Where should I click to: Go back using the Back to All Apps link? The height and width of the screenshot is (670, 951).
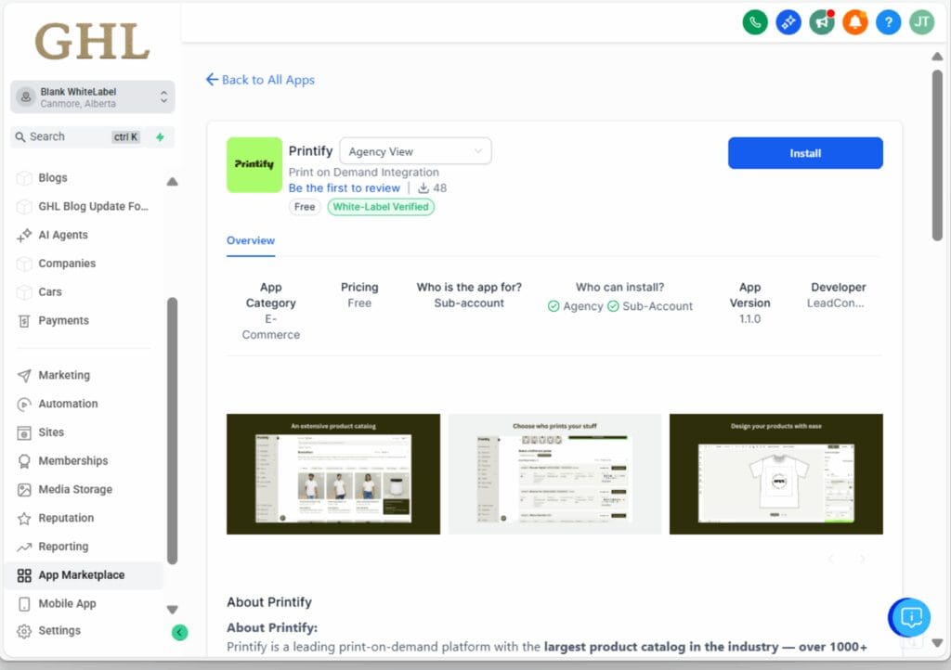pos(260,80)
